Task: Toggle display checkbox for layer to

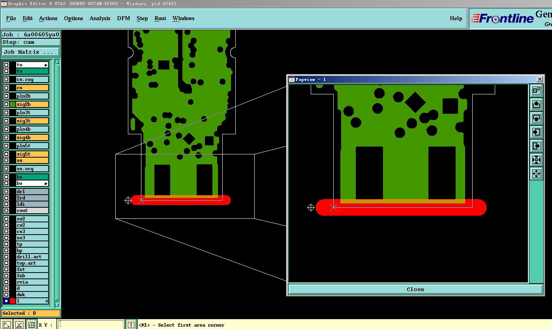Action: tap(6, 65)
